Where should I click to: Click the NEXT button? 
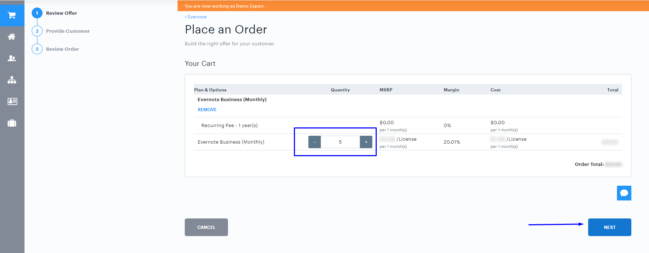[x=609, y=227]
